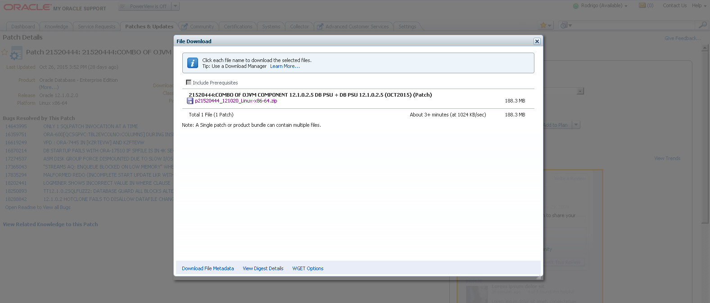Viewport: 710px width, 303px height.
Task: Open bug 18202441 link
Action: coord(16,183)
